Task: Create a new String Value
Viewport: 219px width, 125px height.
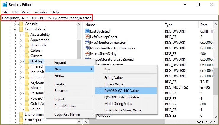Action: click(126, 78)
